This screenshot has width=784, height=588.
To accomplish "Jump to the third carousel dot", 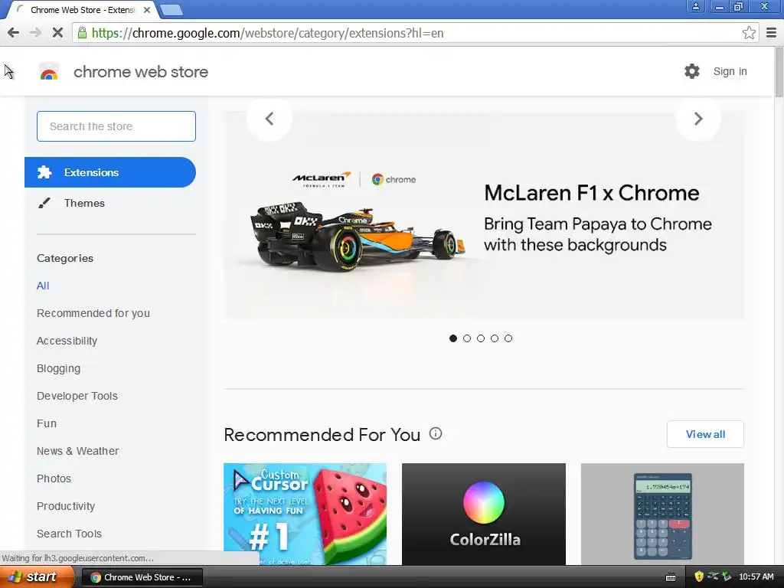I will pyautogui.click(x=481, y=338).
